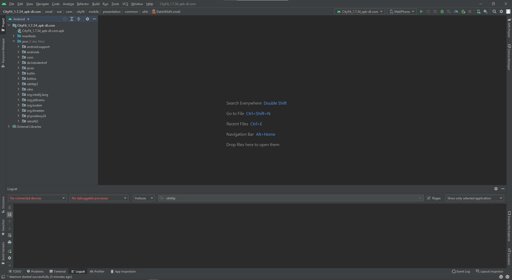Viewport: 512px width, 280px height.
Task: Print the Logcat output via printer icon
Action: 10,242
